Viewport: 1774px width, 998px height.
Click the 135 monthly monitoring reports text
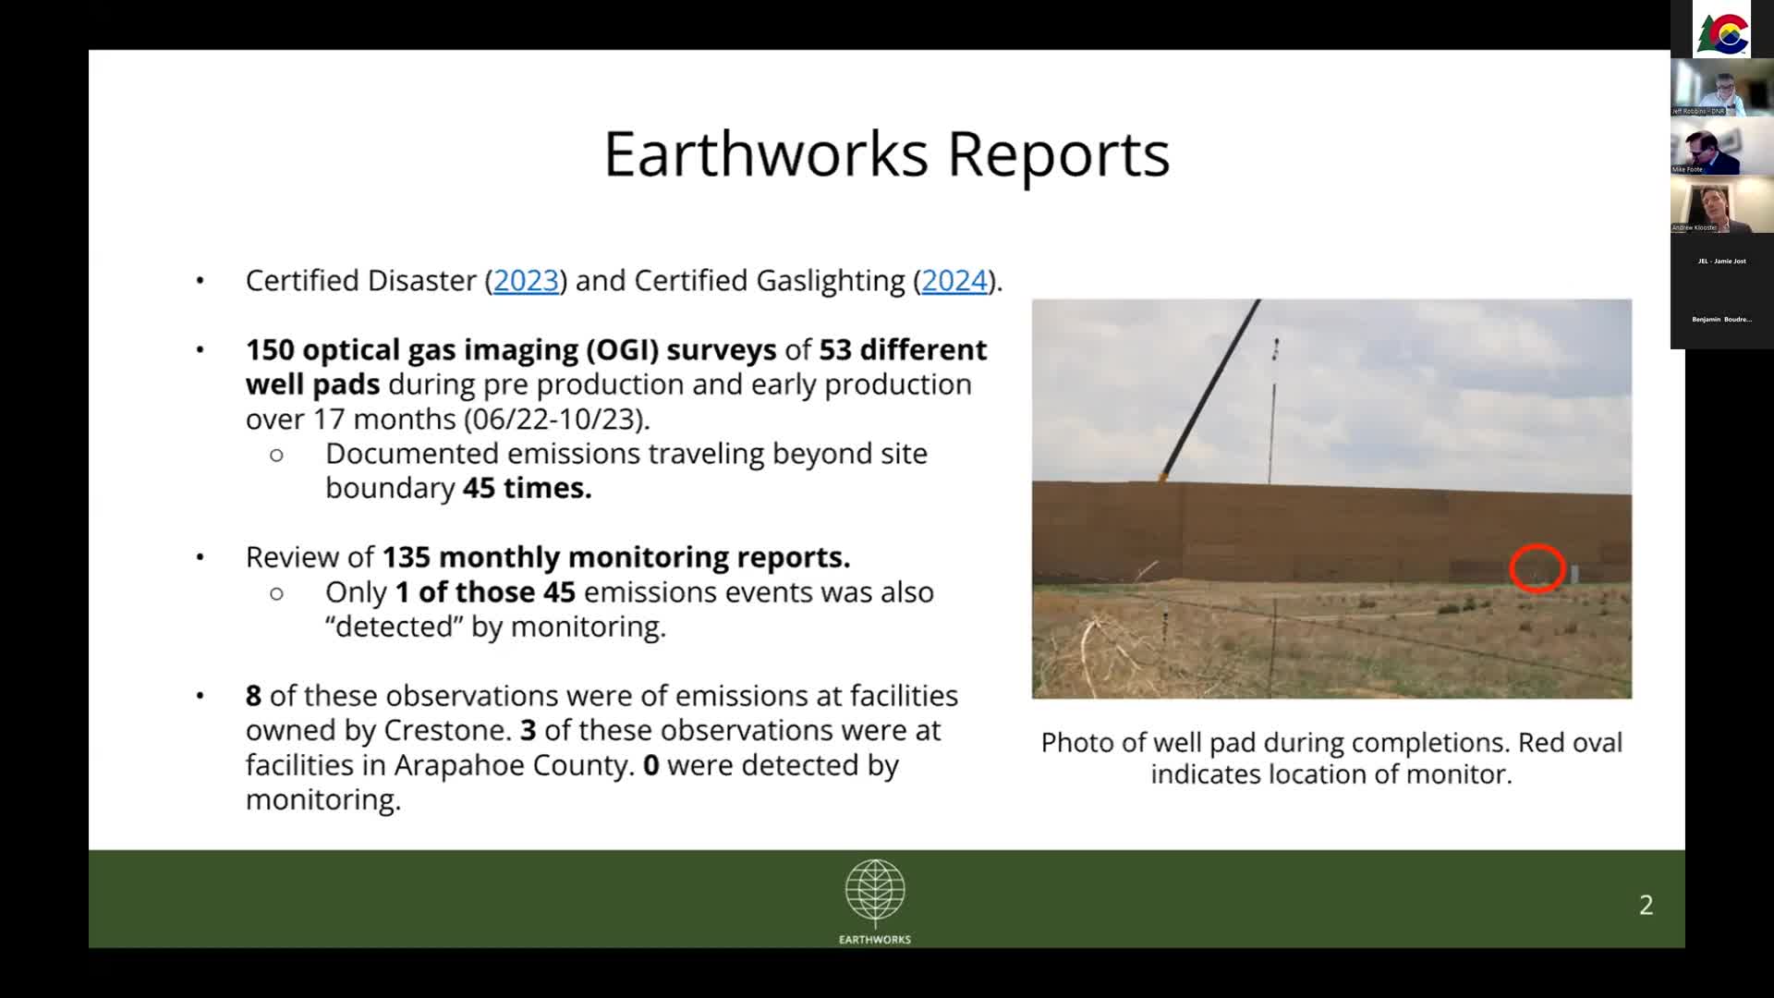point(615,557)
